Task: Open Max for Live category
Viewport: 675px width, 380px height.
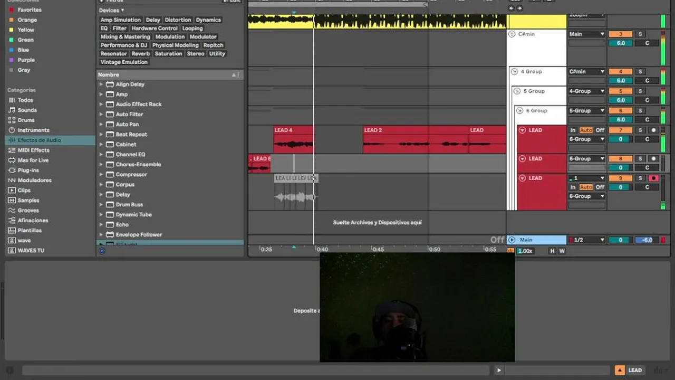Action: (33, 160)
